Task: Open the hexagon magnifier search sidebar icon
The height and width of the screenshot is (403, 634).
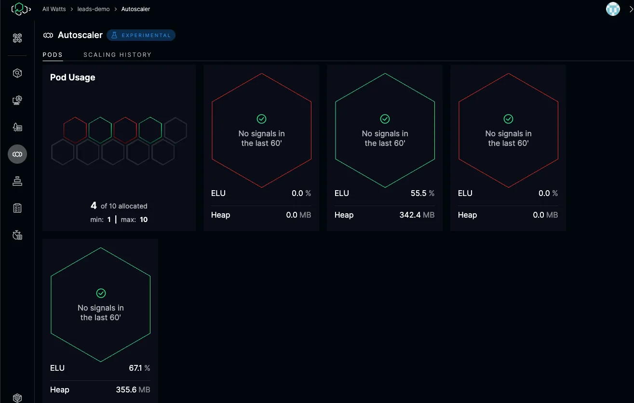Action: pyautogui.click(x=17, y=73)
